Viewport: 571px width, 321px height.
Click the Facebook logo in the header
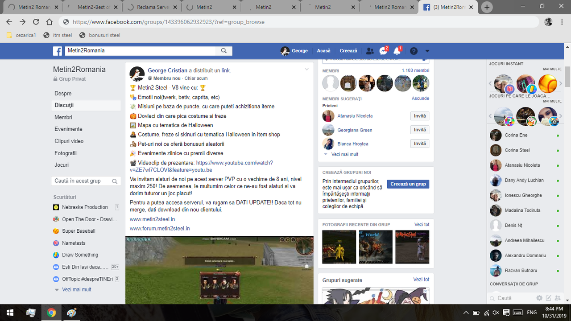click(x=58, y=51)
